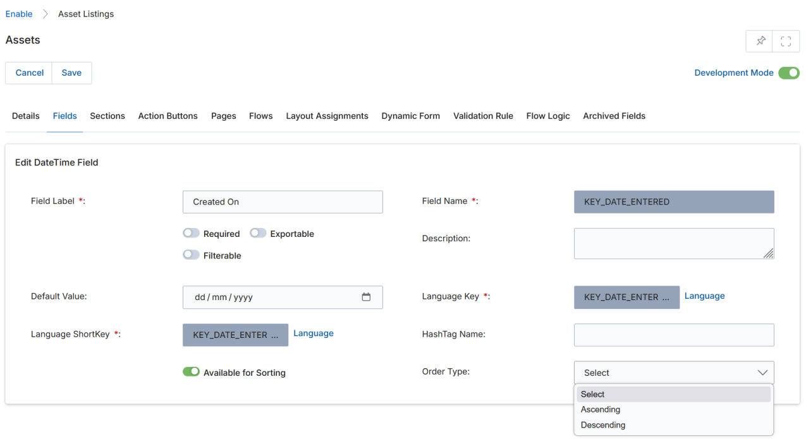This screenshot has height=439, width=806.
Task: Click the Language Key value field
Action: [627, 298]
